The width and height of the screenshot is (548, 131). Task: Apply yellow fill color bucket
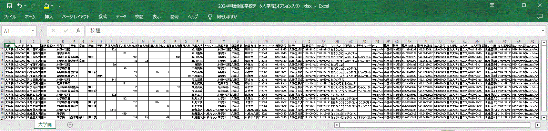[x=47, y=6]
